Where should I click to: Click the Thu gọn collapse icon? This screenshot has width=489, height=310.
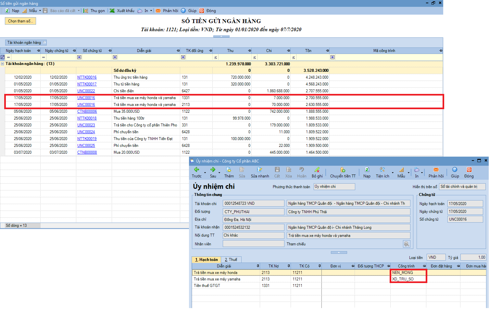click(x=86, y=11)
